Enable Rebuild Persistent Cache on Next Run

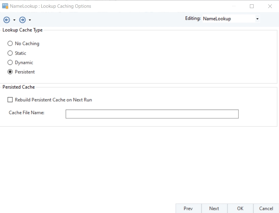10,100
